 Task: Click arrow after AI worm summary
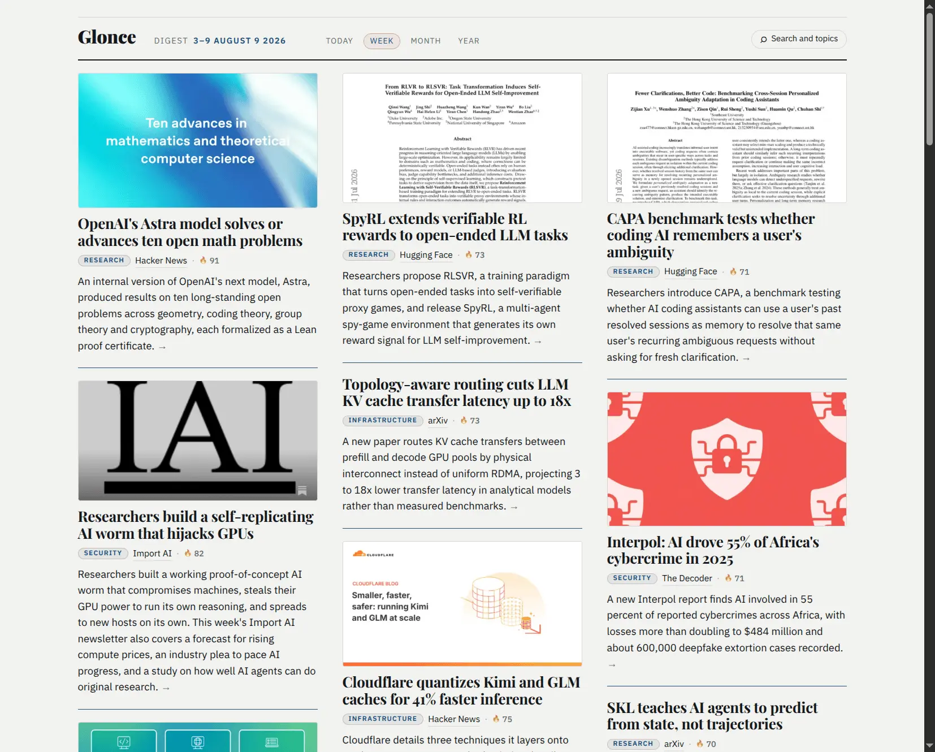[166, 688]
